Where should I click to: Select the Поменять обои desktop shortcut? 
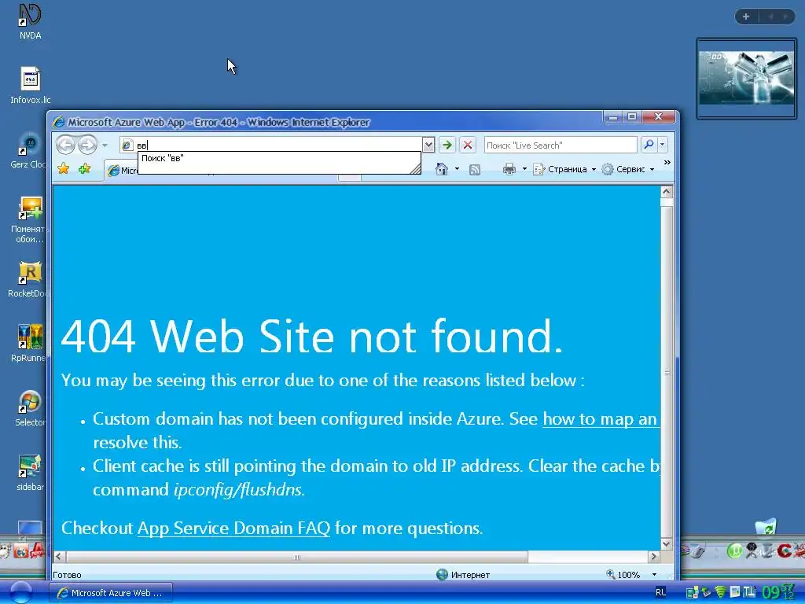coord(29,220)
